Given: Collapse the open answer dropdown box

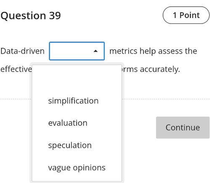Looking at the screenshot, I should tap(77, 51).
